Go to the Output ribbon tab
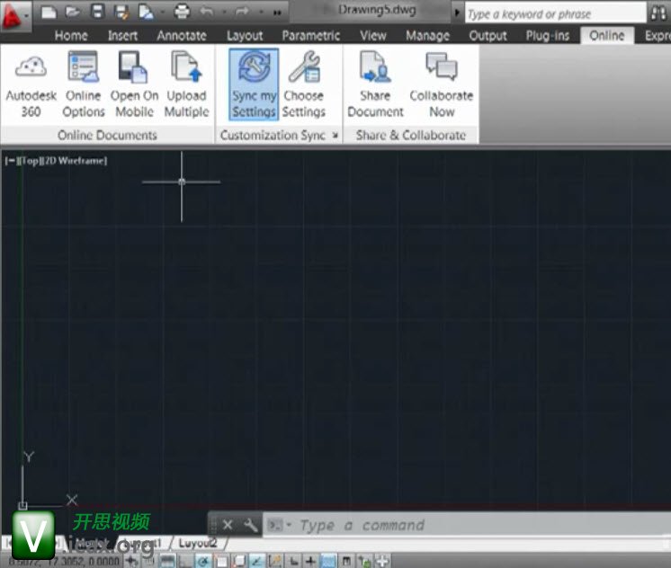The width and height of the screenshot is (671, 568). (x=488, y=35)
